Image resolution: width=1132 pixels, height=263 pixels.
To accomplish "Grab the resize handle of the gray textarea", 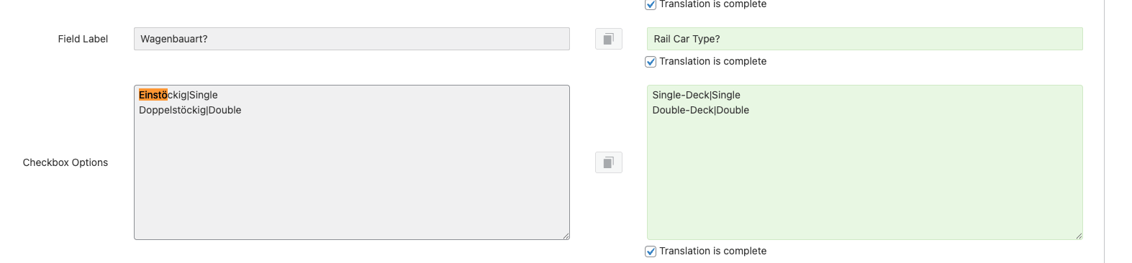I will pos(566,236).
